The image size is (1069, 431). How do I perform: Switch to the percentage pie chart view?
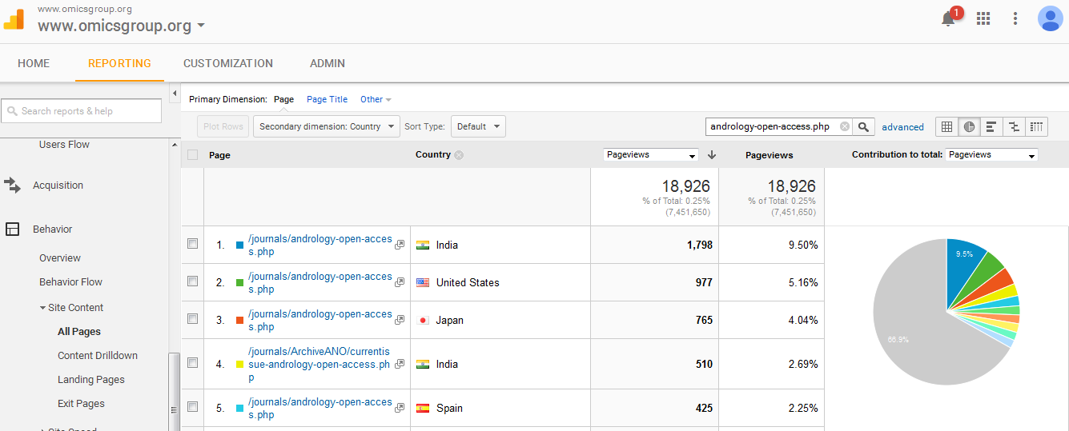[970, 126]
